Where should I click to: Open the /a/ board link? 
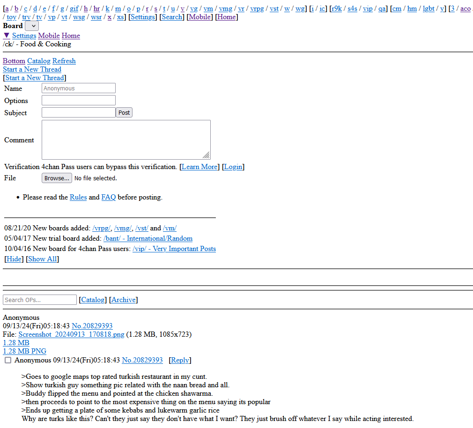(x=7, y=8)
